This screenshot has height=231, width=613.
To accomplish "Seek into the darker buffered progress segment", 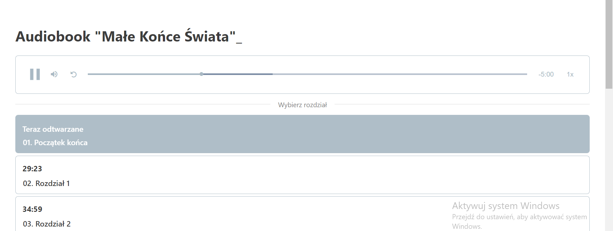I will (238, 74).
